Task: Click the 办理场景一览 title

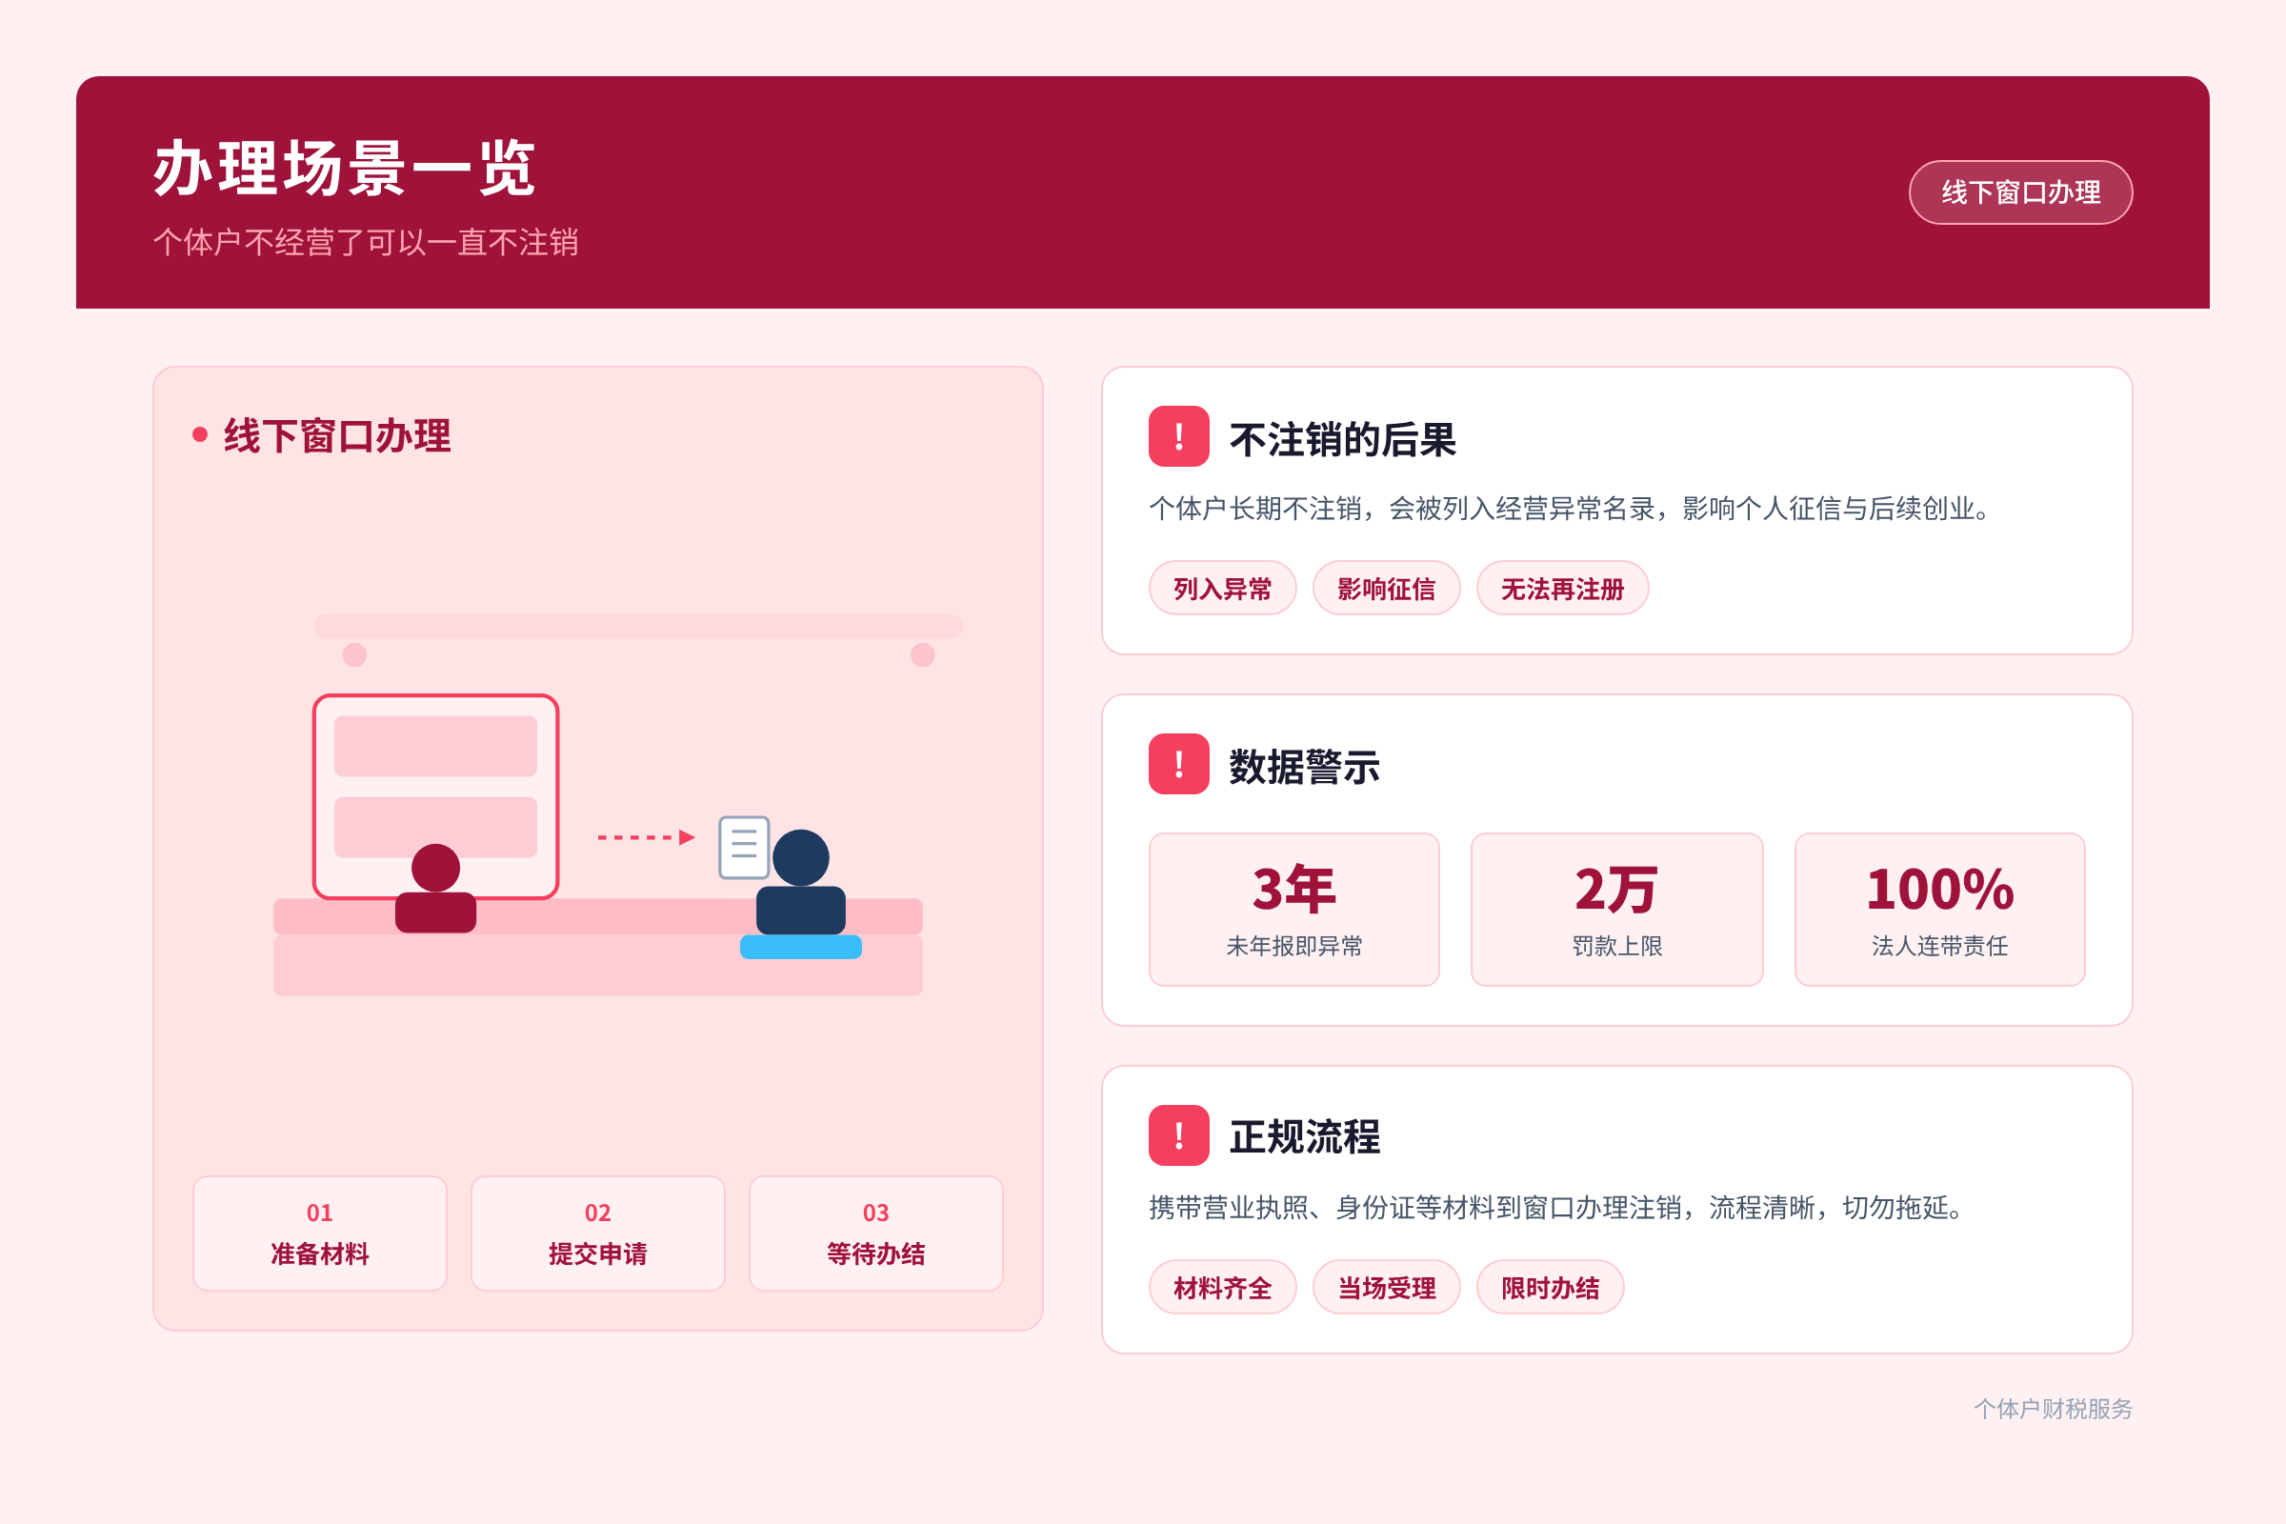Action: coord(344,169)
